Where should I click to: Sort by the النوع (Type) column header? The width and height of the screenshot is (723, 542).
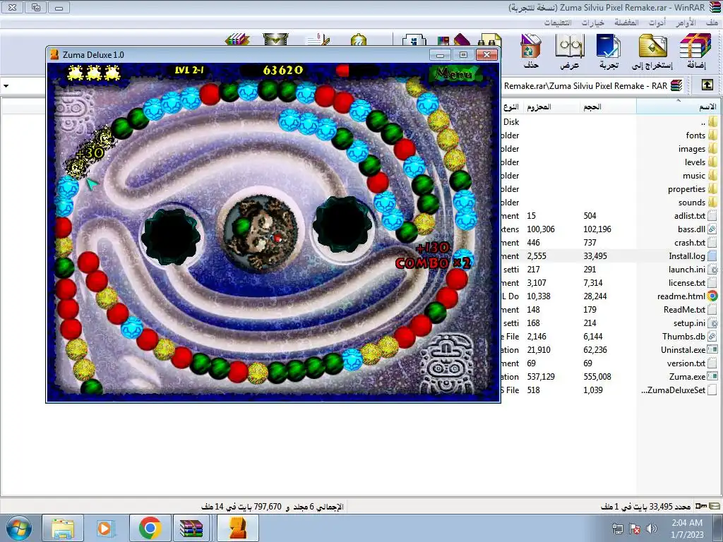[x=511, y=107]
